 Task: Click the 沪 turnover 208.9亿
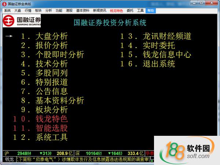pyautogui.click(x=65, y=154)
